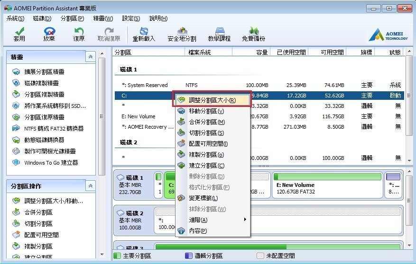The width and height of the screenshot is (416, 264).
Task: Choose 內容(P) in the context menu
Action: tap(212, 231)
